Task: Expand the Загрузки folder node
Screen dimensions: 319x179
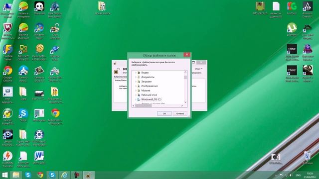Action: coord(136,82)
